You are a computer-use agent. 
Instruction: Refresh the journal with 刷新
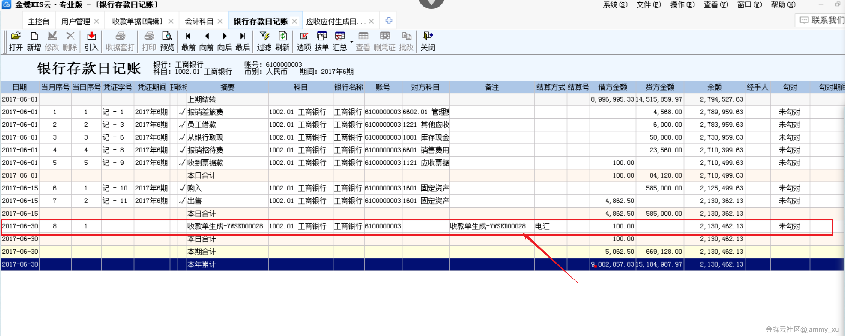[282, 41]
